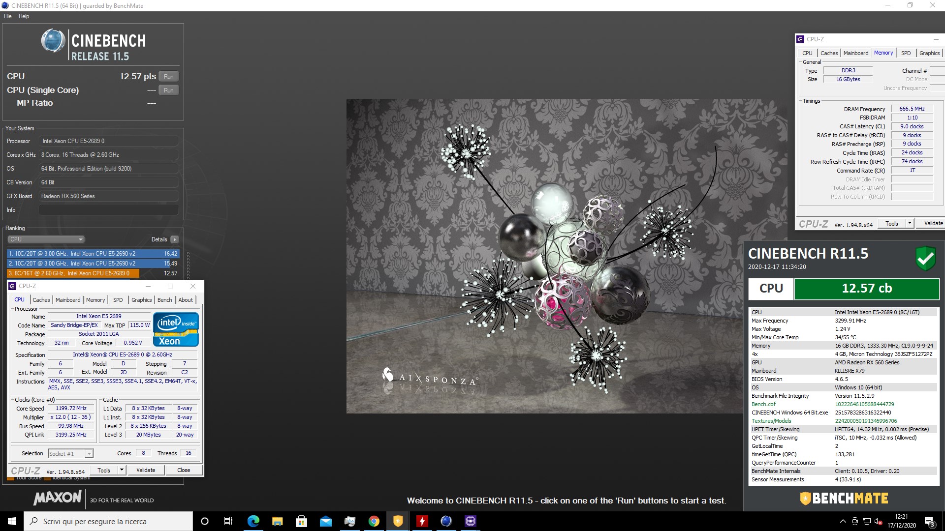Open the Socket #1 selection dropdown

[70, 454]
